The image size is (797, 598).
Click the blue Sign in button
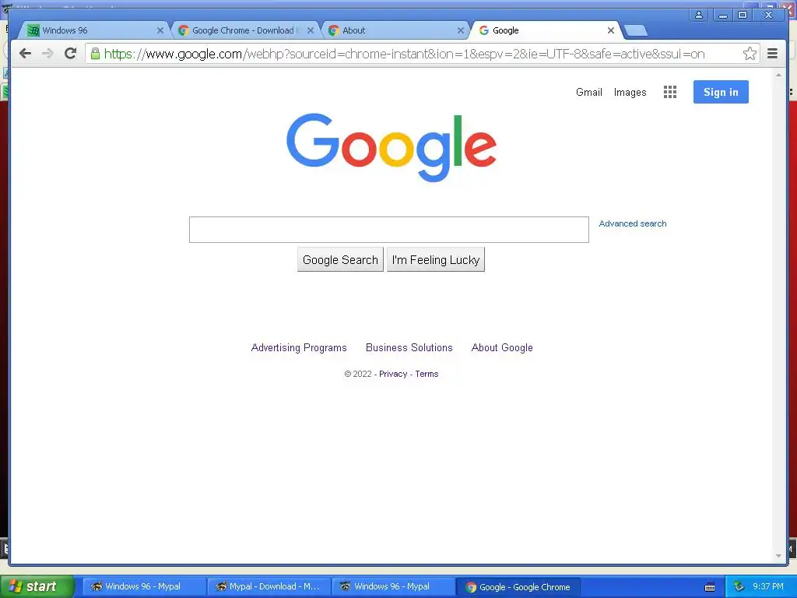[x=721, y=92]
